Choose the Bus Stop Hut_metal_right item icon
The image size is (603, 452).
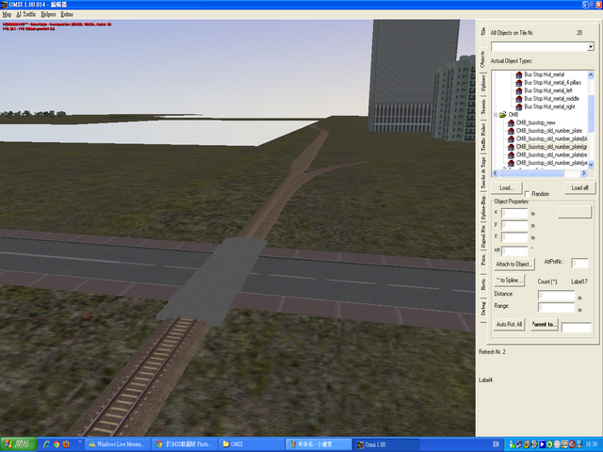[518, 106]
